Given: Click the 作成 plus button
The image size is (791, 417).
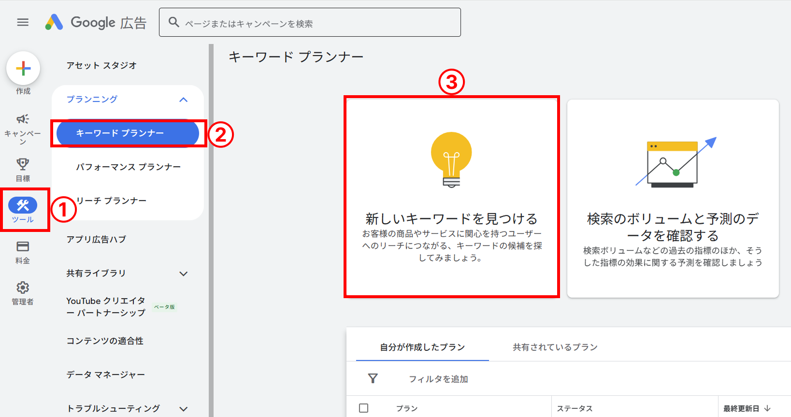Looking at the screenshot, I should 23,68.
